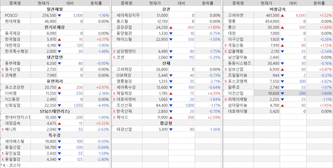Click 현대제철 stock name
This screenshot has height=168, width=333.
(x=12, y=21)
